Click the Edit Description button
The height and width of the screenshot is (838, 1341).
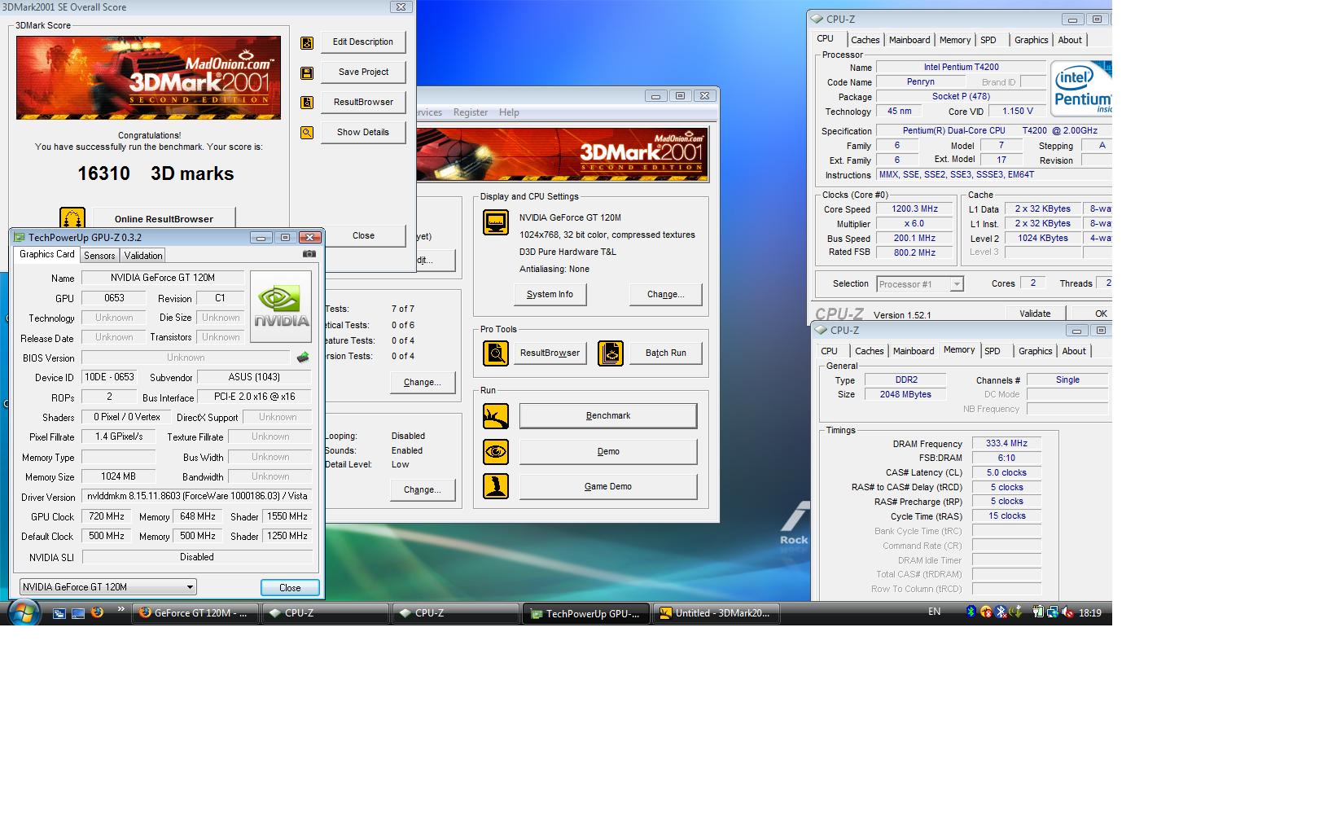click(x=363, y=42)
